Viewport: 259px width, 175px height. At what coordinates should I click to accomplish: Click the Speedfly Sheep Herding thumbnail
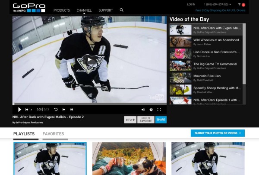coord(180,90)
